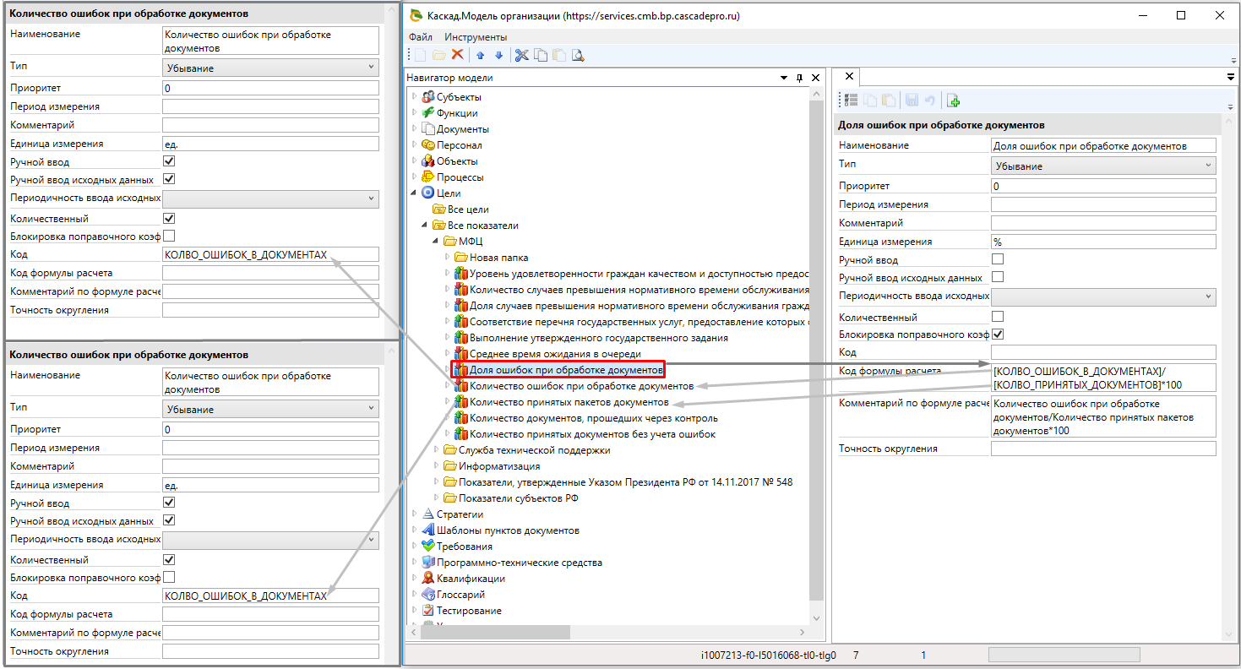Select the Все цели folder

468,209
